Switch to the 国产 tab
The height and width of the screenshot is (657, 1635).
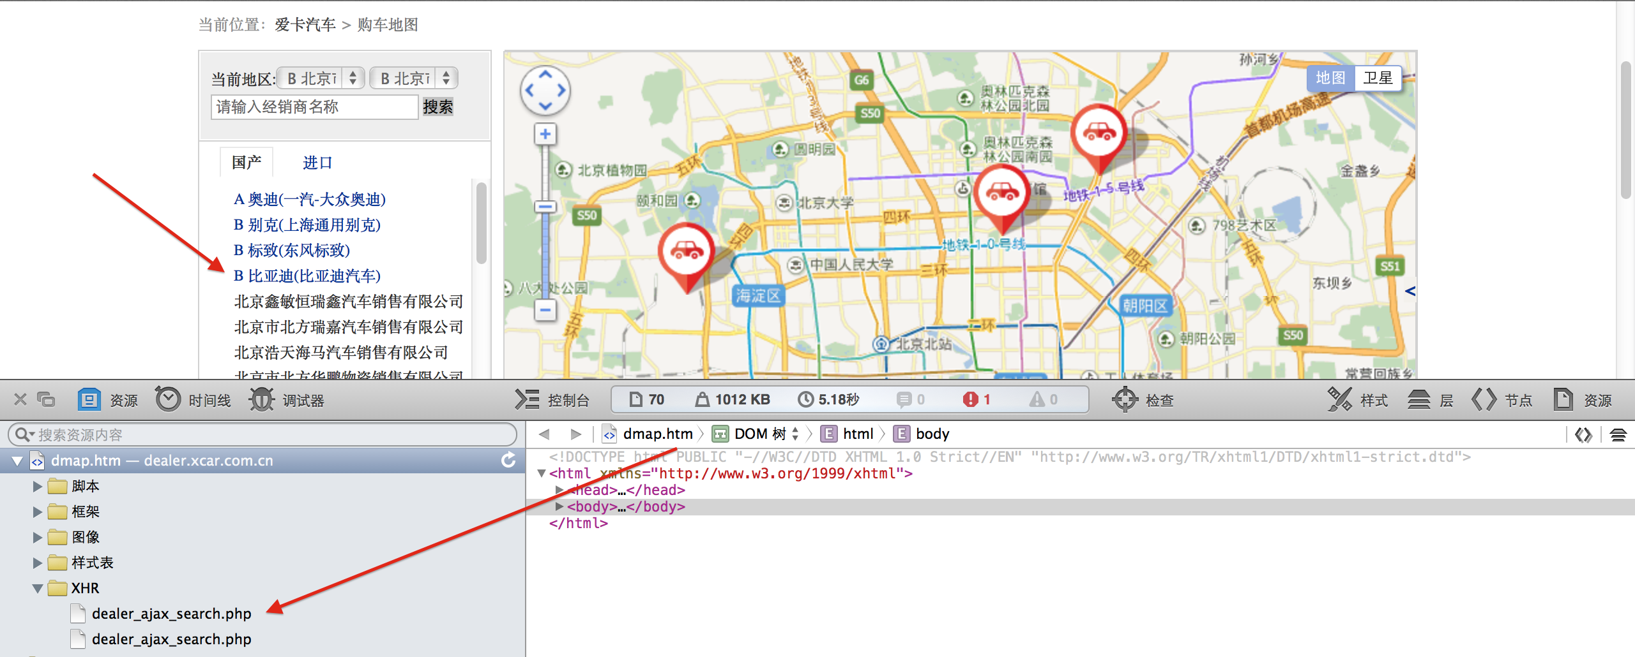click(247, 162)
